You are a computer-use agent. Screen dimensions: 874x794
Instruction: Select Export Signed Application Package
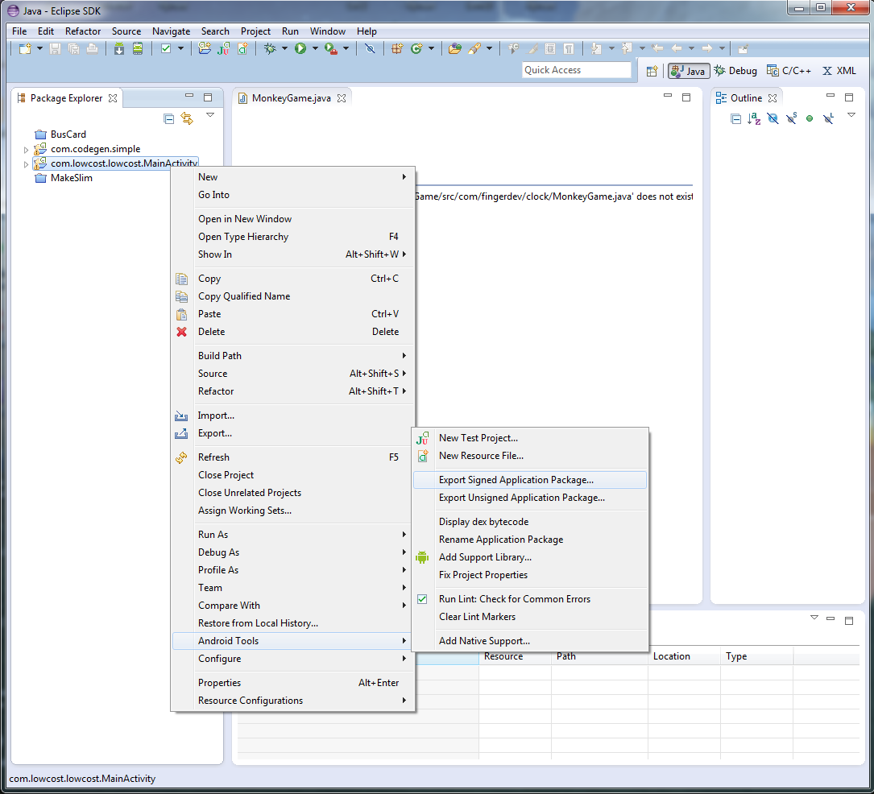click(x=516, y=480)
